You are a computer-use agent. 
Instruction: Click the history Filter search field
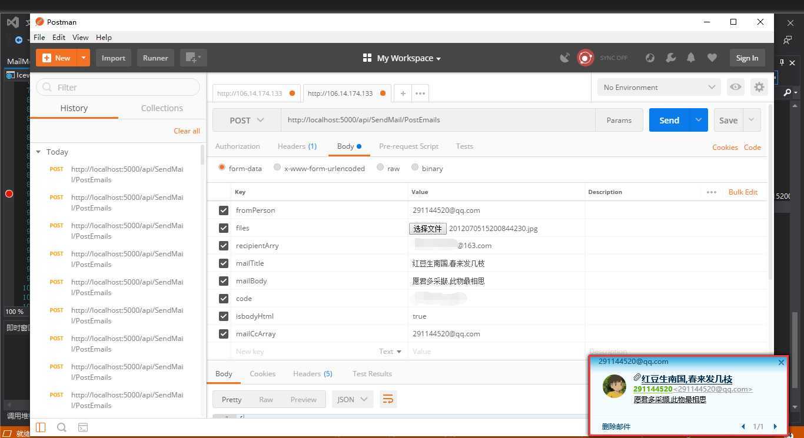pos(118,87)
